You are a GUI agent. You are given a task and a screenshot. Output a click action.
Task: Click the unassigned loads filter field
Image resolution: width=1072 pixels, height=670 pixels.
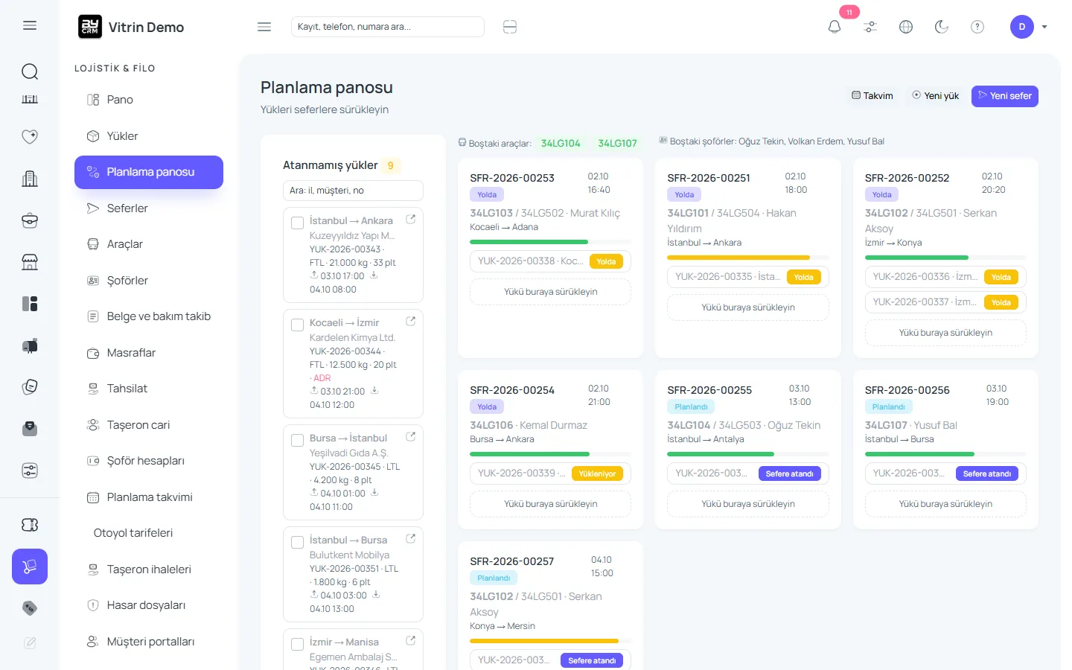[353, 191]
